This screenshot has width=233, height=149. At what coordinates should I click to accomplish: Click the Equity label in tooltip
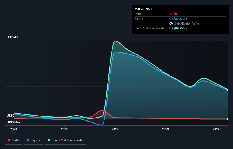coord(139,19)
